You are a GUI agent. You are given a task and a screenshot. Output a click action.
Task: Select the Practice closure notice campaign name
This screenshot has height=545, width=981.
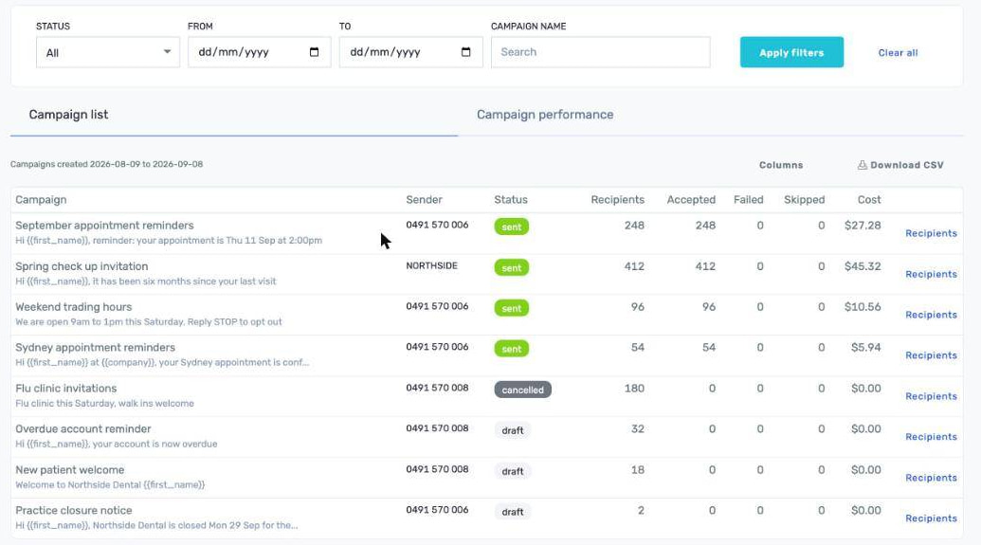pos(74,510)
